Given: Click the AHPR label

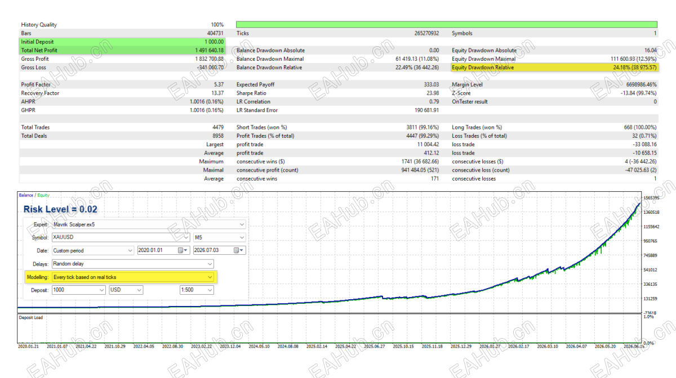Looking at the screenshot, I should [27, 102].
